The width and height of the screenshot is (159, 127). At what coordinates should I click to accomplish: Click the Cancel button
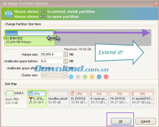click(146, 121)
